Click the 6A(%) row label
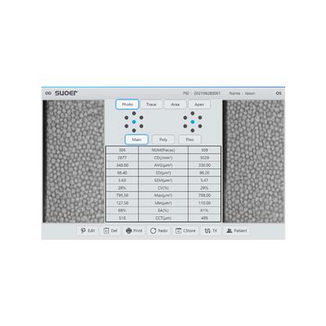 163,211
